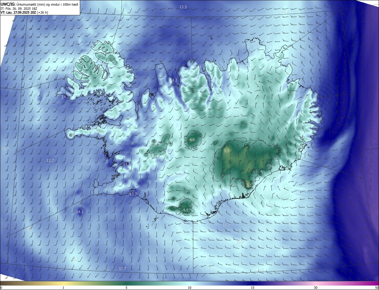379x290 pixels.
Task: Click the '1' label on the color scale
Action: 63,288
